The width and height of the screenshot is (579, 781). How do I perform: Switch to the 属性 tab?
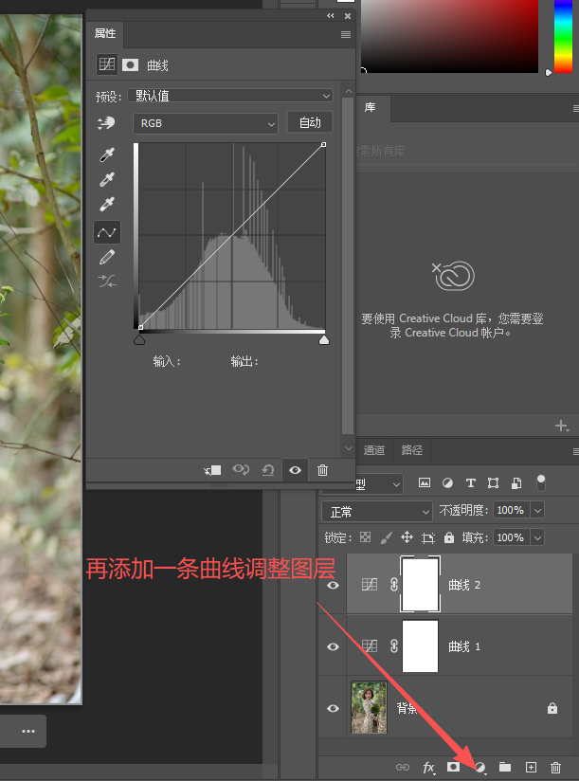[105, 33]
